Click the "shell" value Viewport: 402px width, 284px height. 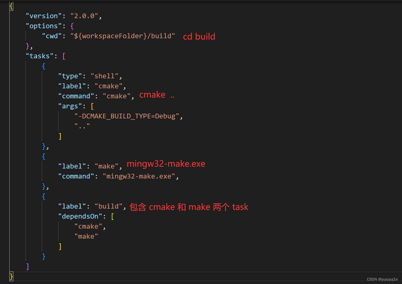105,76
